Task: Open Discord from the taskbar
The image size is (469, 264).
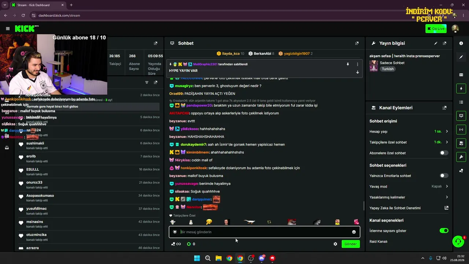Action: 262,258
